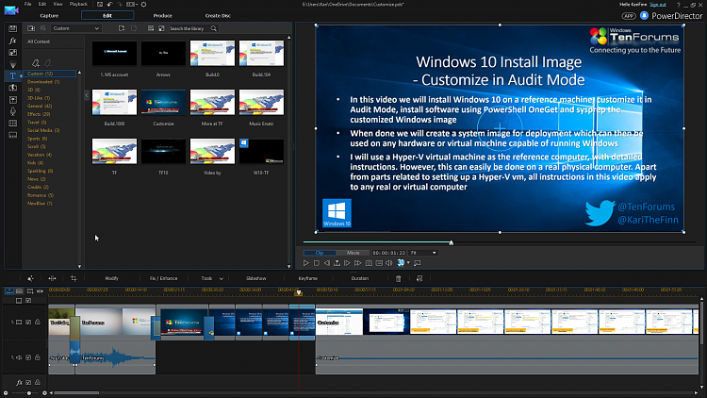Viewport: 707px width, 398px height.
Task: Click the preview volume speaker icon
Action: 389,263
